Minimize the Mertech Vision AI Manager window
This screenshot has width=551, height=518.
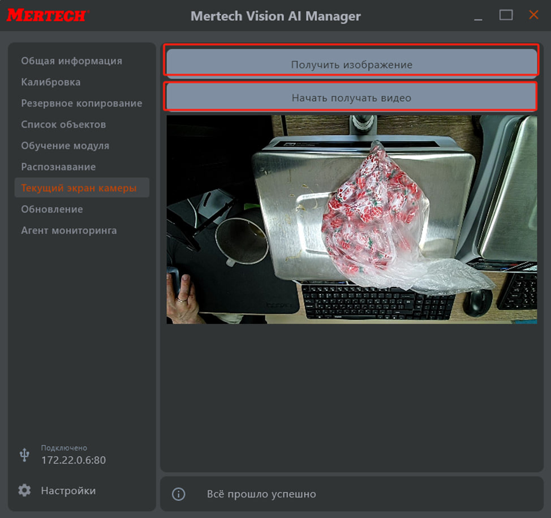point(479,16)
